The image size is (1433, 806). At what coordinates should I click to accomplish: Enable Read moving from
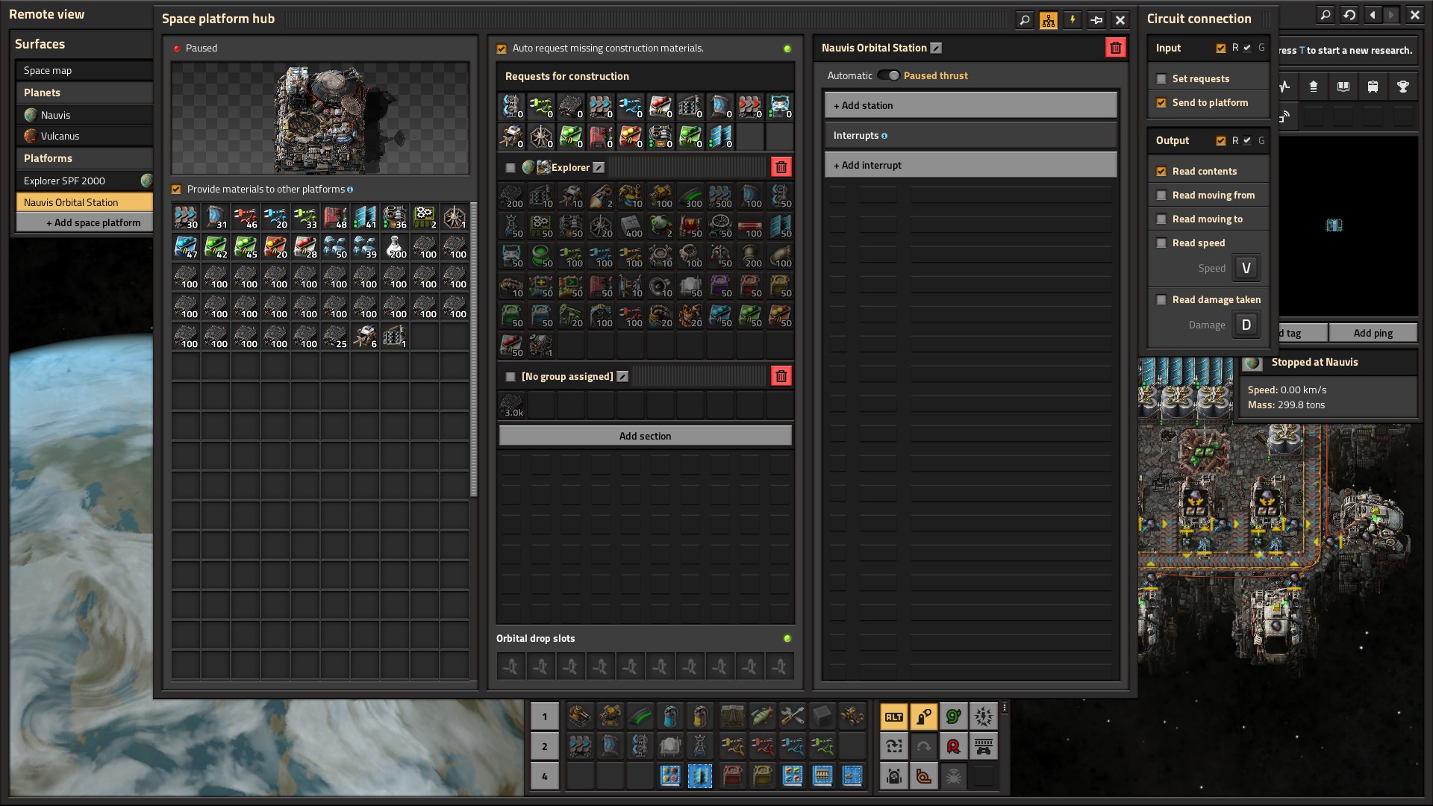pyautogui.click(x=1161, y=195)
